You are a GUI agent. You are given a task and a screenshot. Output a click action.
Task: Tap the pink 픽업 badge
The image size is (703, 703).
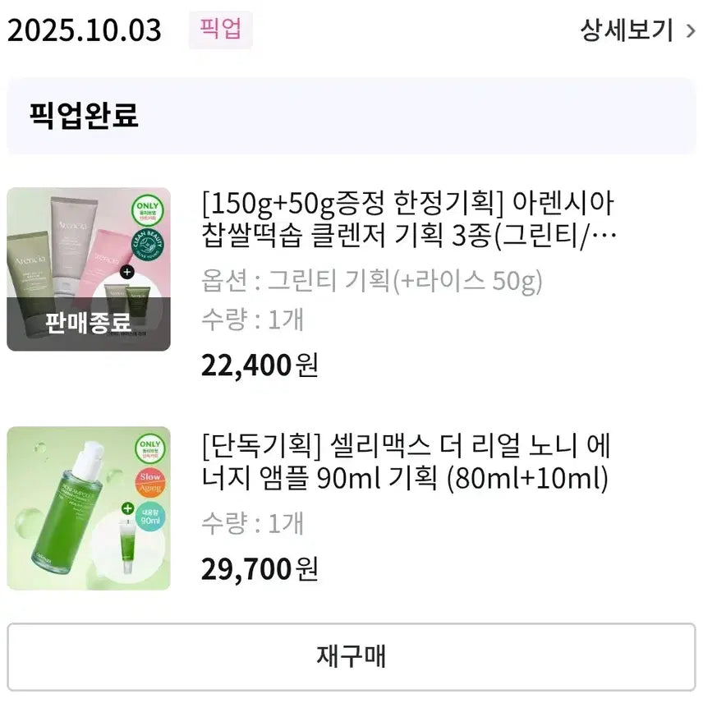220,30
